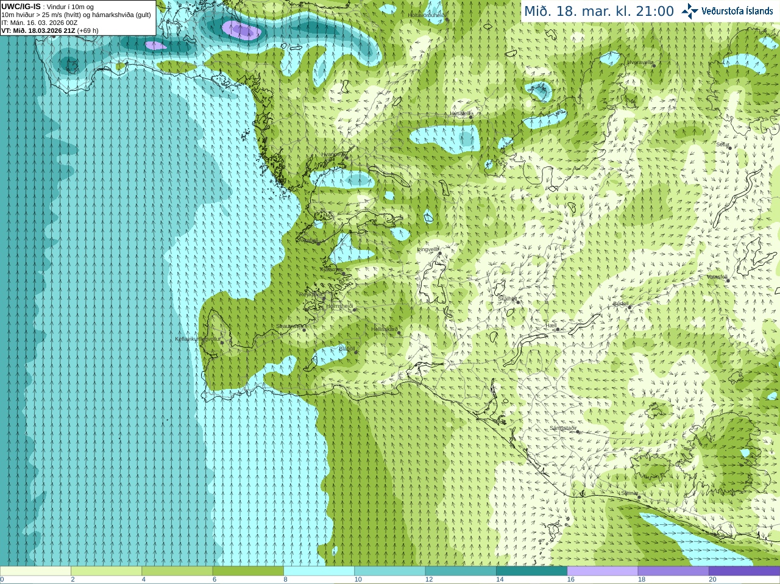Click the Sámsstaðir station label
The height and width of the screenshot is (584, 780).
tap(563, 428)
